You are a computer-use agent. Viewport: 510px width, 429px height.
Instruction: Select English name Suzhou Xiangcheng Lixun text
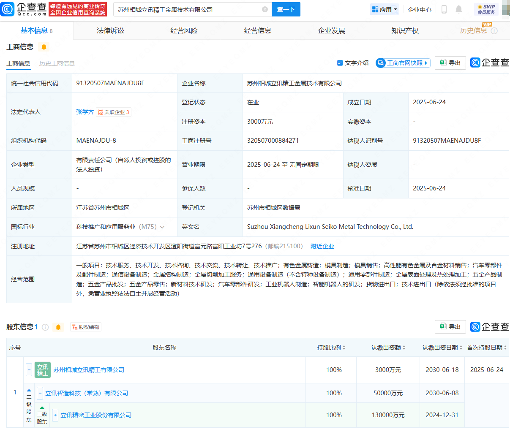pos(330,227)
